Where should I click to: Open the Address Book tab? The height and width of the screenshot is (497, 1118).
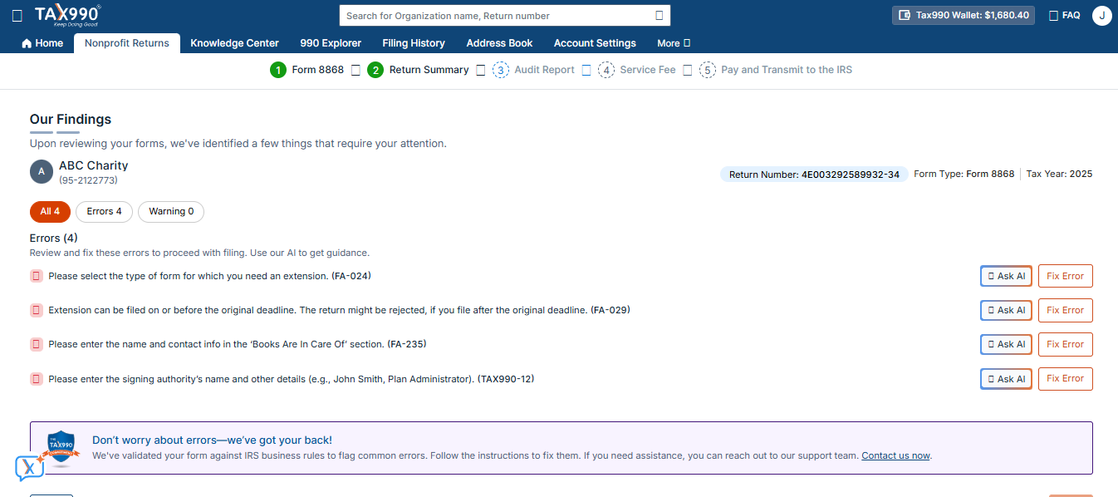tap(499, 43)
